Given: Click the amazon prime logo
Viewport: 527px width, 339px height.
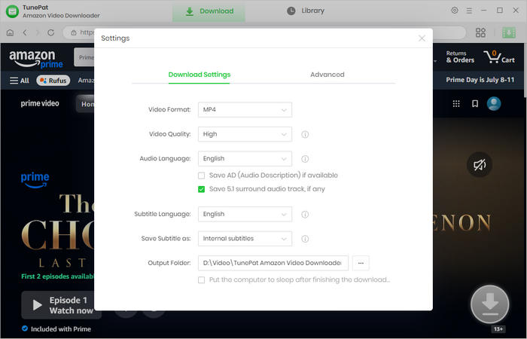Looking at the screenshot, I should tap(36, 59).
